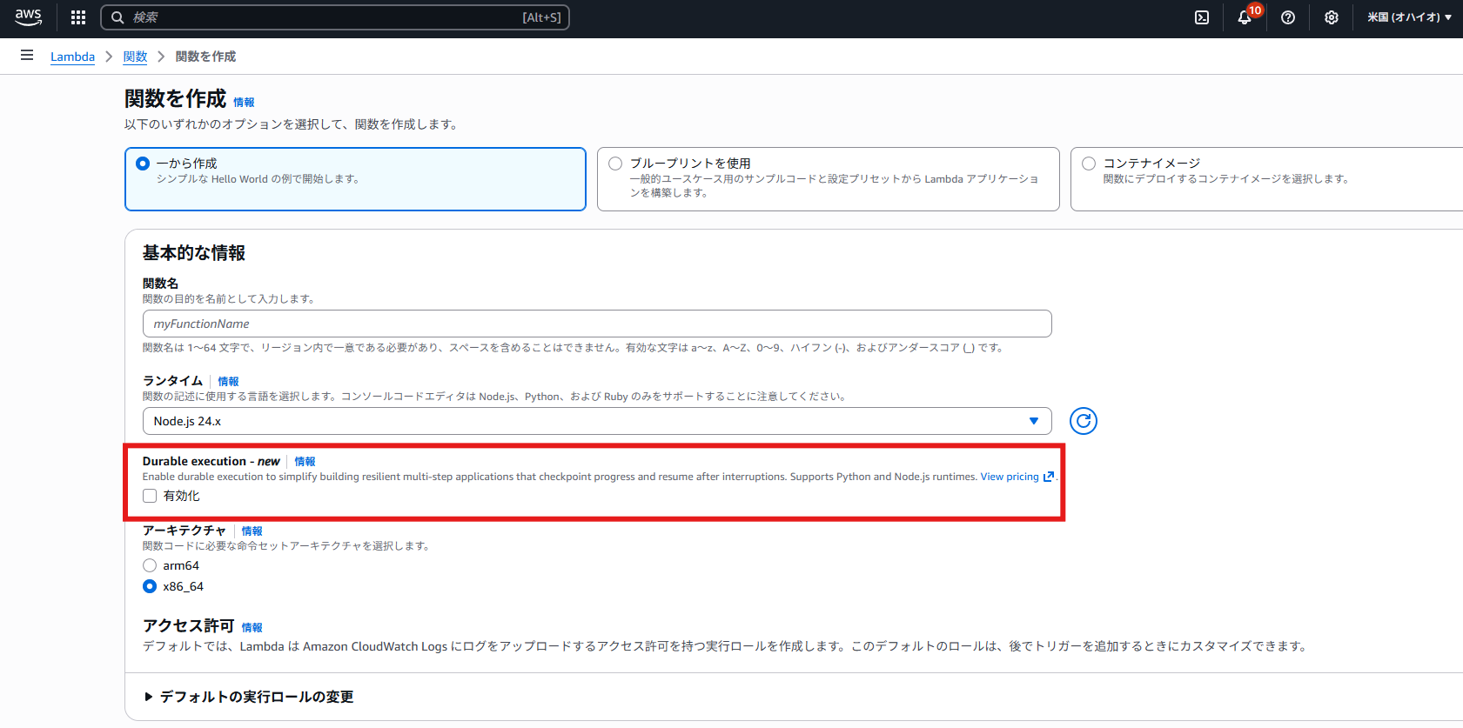Viewport: 1463px width, 728px height.
Task: Click the 関数名 myFunctionName input field
Action: click(x=597, y=324)
